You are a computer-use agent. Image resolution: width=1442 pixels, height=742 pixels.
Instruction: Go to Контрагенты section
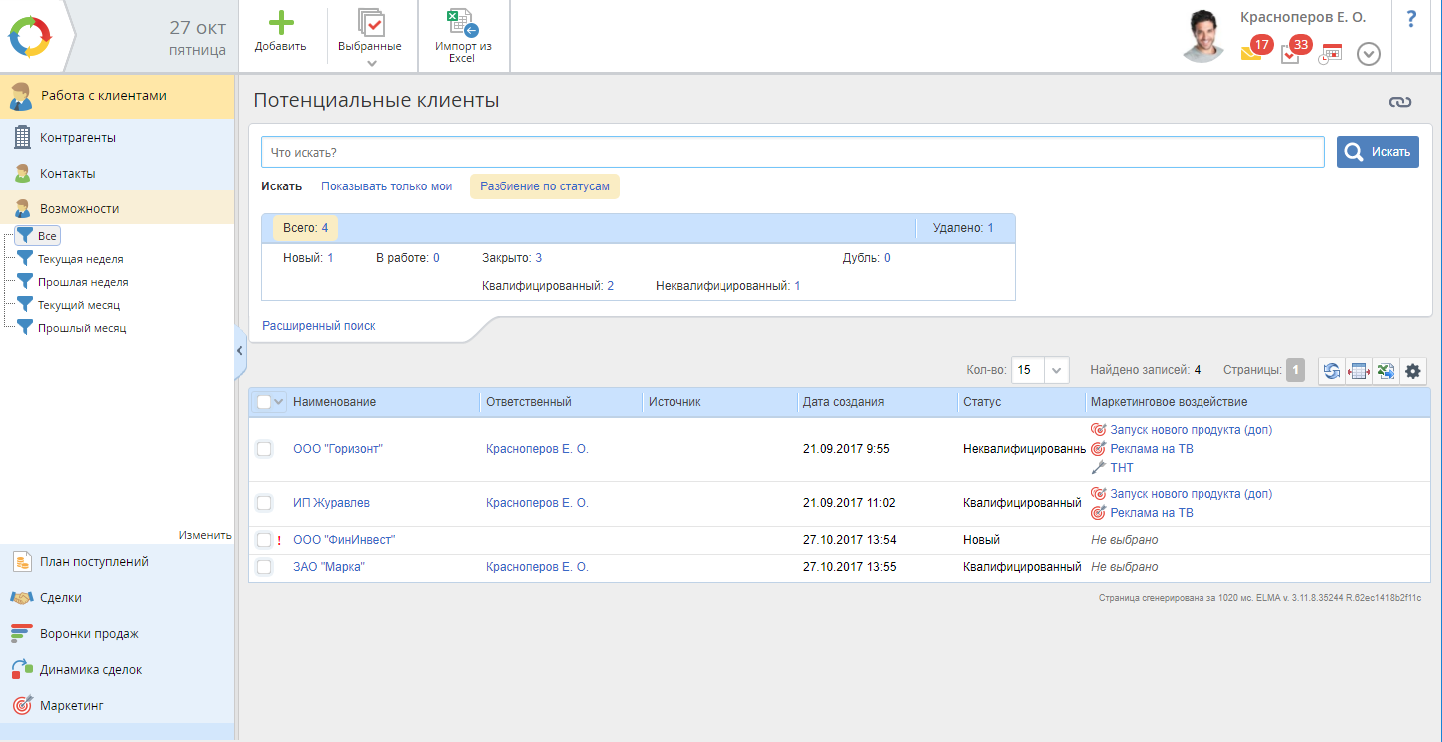(x=77, y=138)
